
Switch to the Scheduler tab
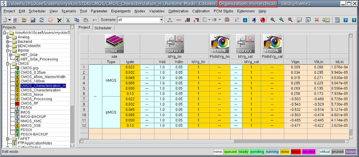coord(103,28)
